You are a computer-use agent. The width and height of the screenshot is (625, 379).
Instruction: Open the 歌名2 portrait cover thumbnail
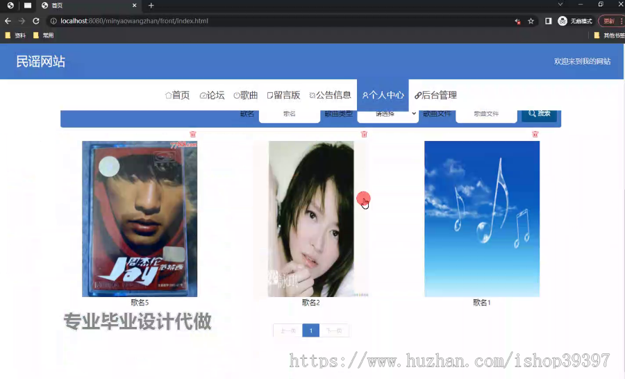tap(311, 219)
